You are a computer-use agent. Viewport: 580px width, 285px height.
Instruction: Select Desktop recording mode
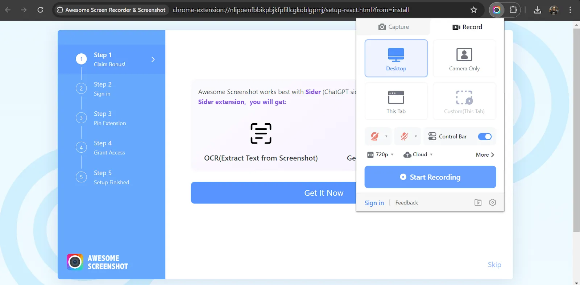click(x=396, y=58)
